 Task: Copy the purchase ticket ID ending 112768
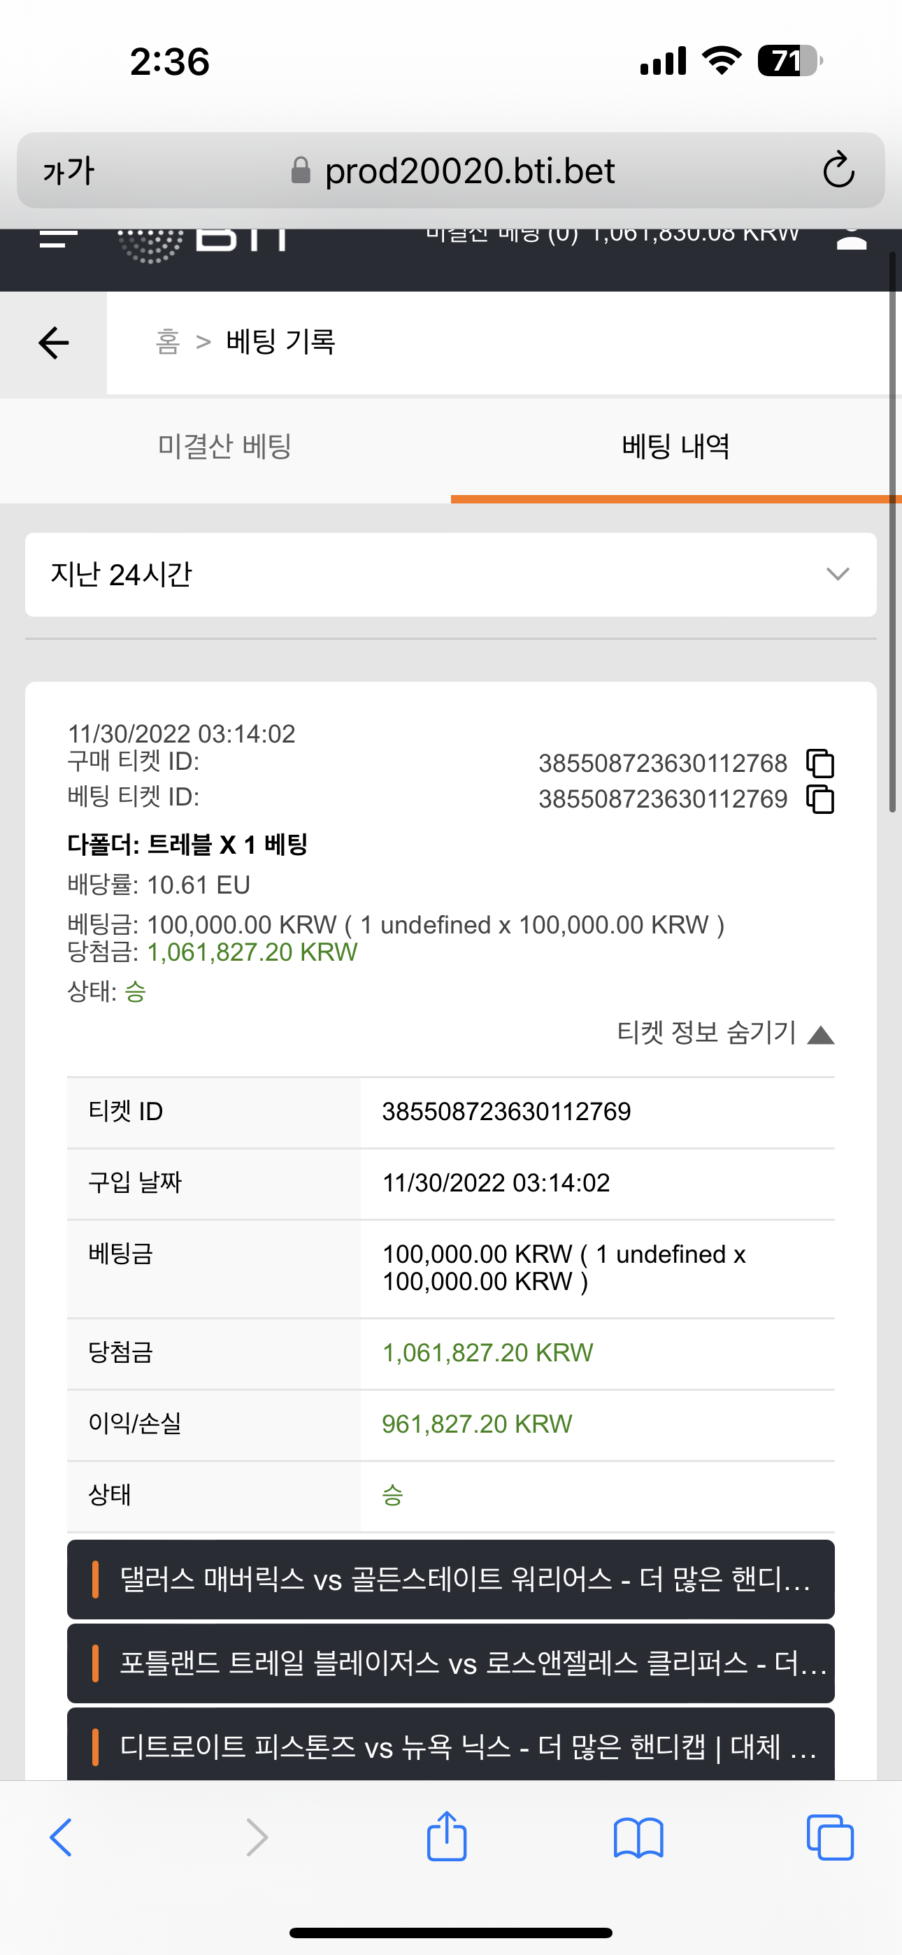[x=820, y=763]
